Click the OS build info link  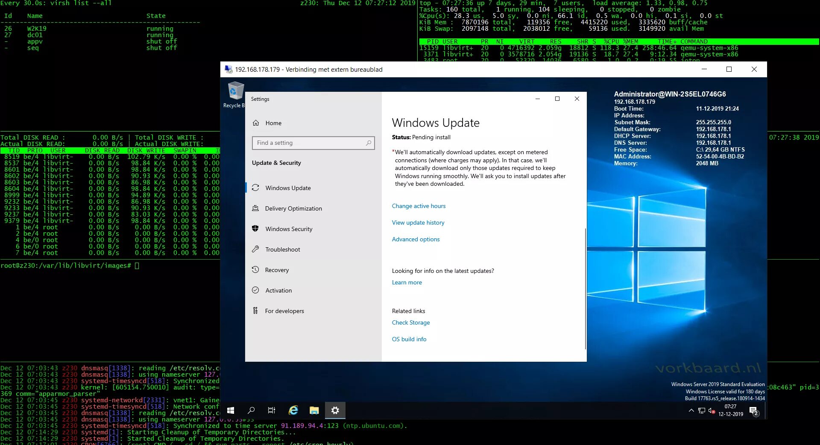409,339
